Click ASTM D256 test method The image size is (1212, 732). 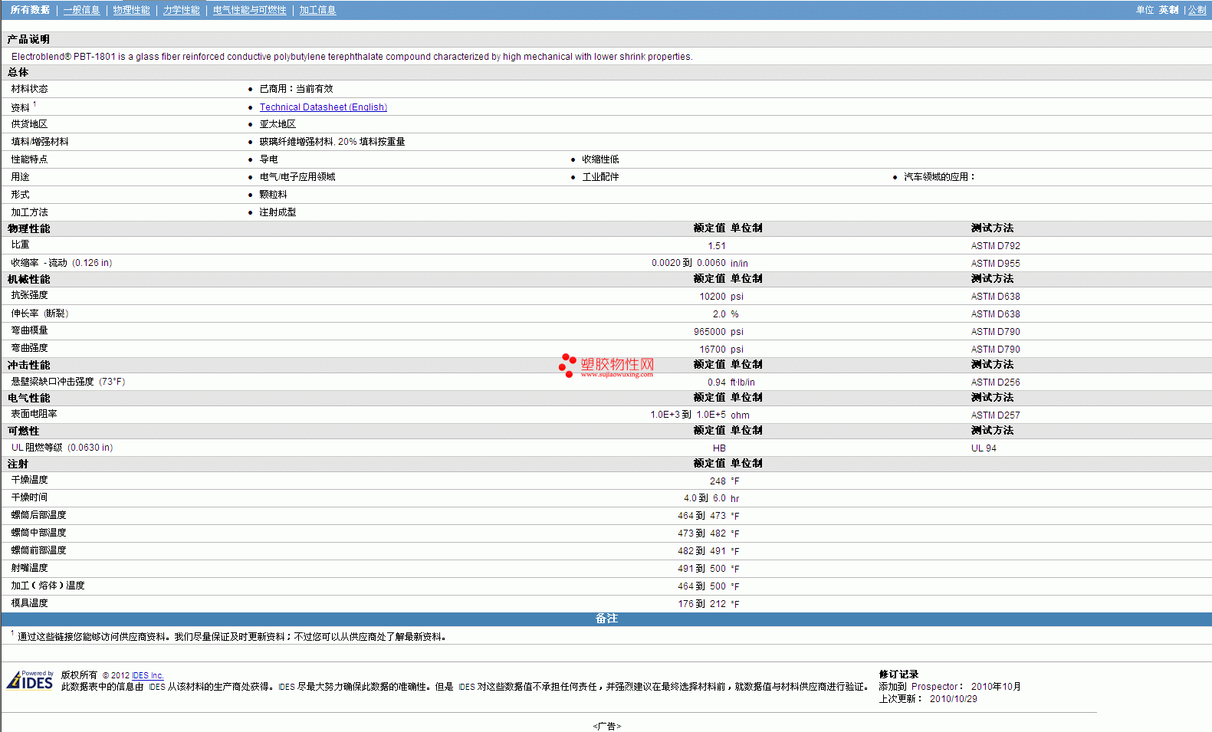pos(995,382)
